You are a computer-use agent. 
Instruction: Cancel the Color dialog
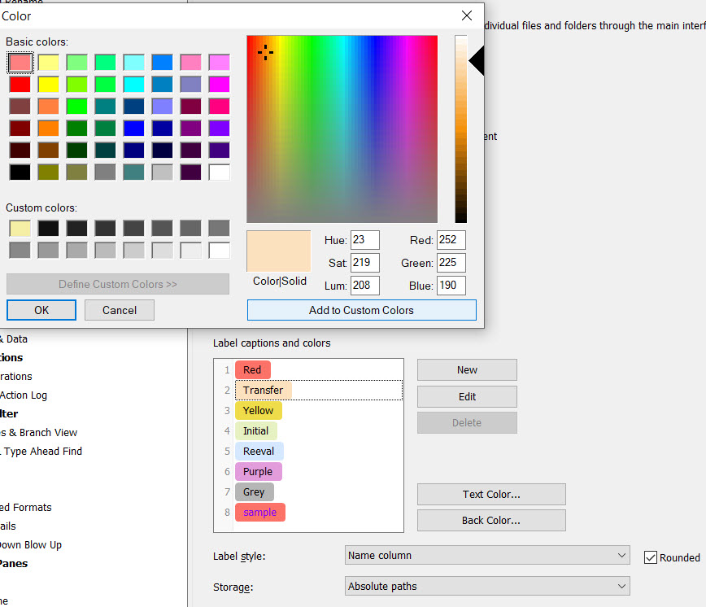pyautogui.click(x=120, y=310)
